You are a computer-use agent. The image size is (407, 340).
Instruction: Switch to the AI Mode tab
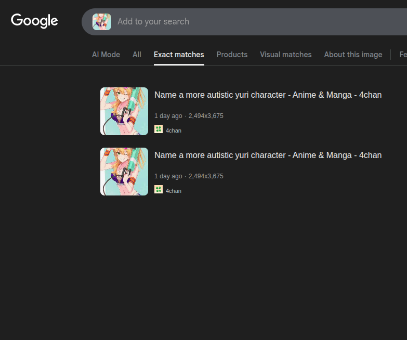106,55
